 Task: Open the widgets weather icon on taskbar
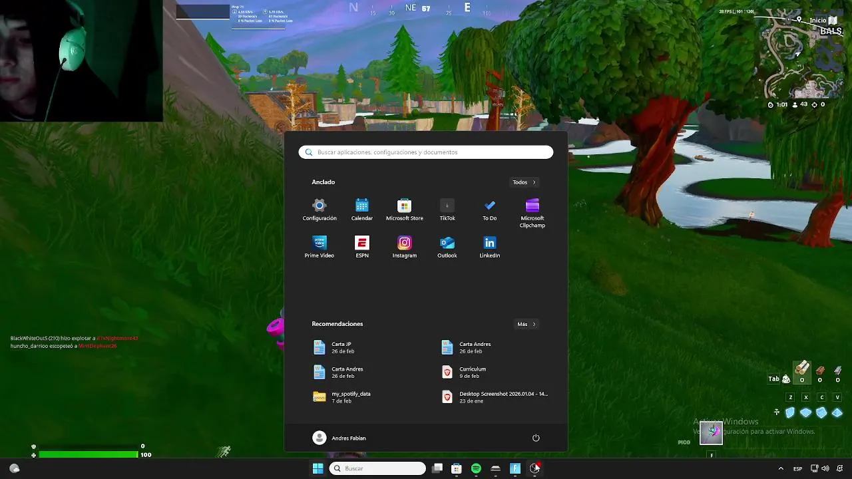click(14, 468)
